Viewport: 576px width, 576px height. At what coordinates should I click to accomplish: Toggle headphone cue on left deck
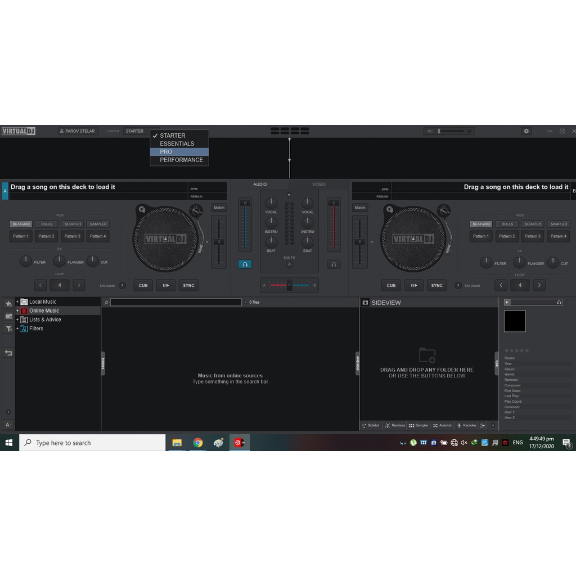tap(245, 264)
